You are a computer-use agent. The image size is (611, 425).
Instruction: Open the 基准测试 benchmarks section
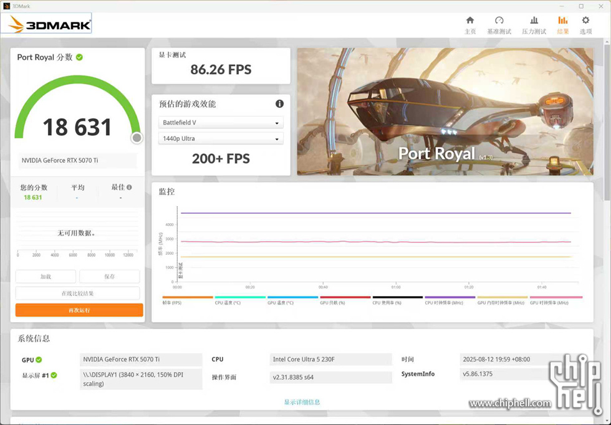pos(499,26)
